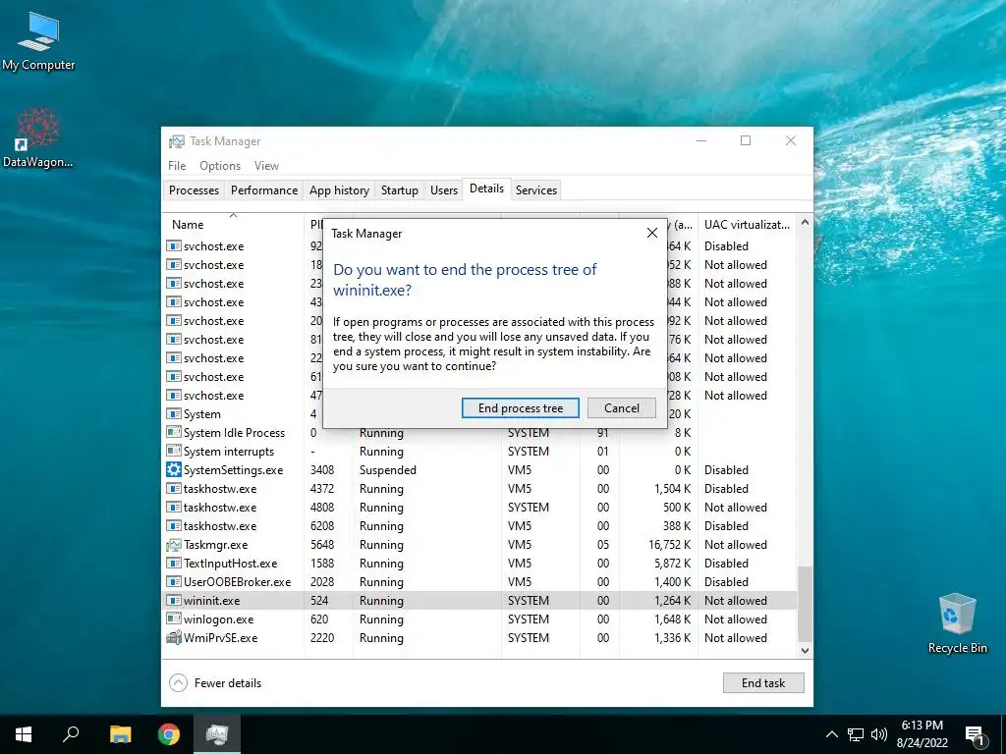Select the winlogon.exe row
This screenshot has height=754, width=1006.
[x=479, y=619]
